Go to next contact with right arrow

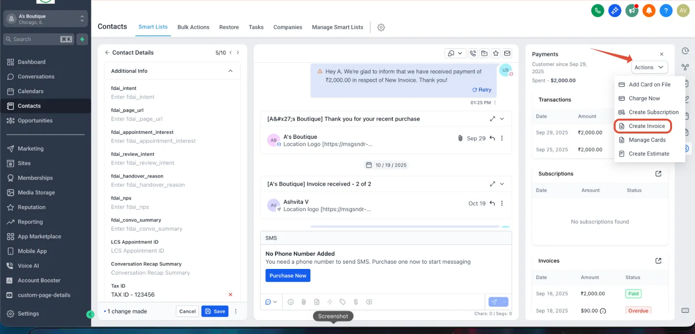pos(238,53)
